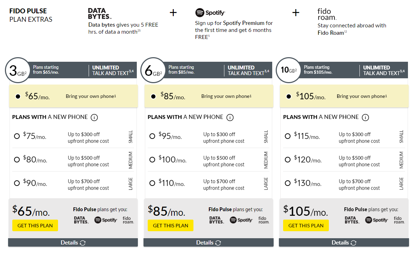The image size is (415, 254).
Task: Select the $130/mo. large phone plan
Action: click(x=288, y=183)
